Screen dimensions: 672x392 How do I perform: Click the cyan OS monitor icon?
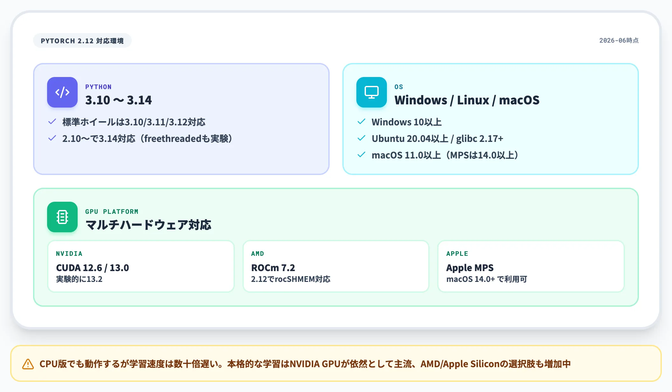click(x=372, y=92)
